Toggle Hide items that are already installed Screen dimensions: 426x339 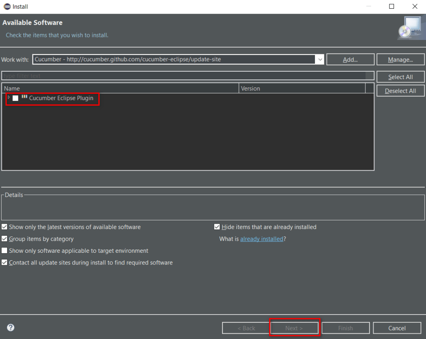tap(217, 227)
